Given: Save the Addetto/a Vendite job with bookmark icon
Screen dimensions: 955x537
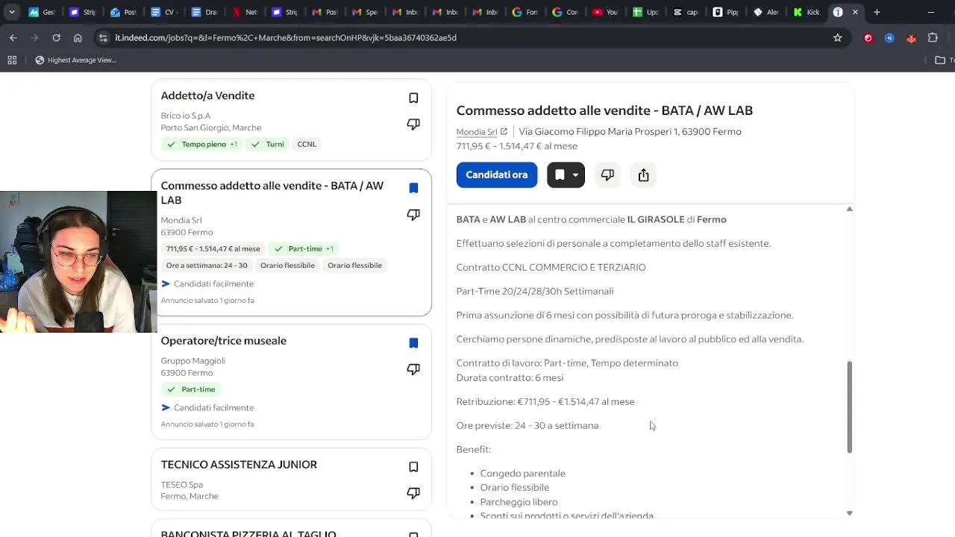Looking at the screenshot, I should 413,98.
